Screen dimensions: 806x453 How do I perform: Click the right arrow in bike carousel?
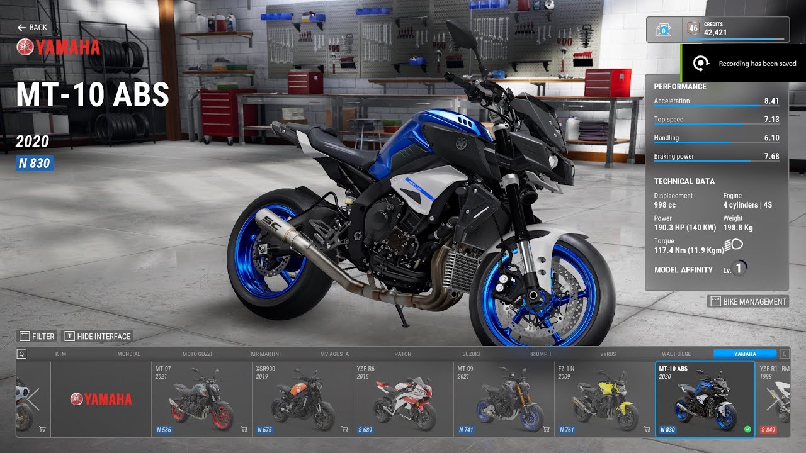773,399
